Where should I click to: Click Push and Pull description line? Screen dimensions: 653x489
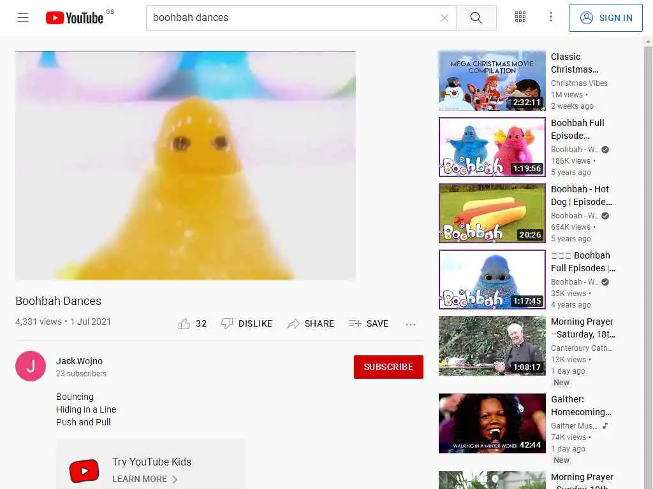[x=84, y=422]
